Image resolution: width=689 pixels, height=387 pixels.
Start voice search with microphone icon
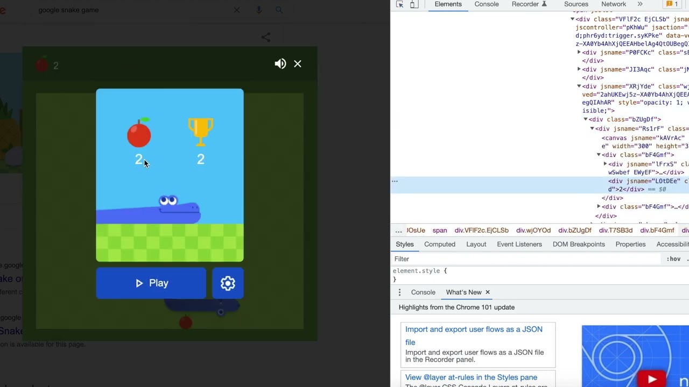(x=259, y=10)
